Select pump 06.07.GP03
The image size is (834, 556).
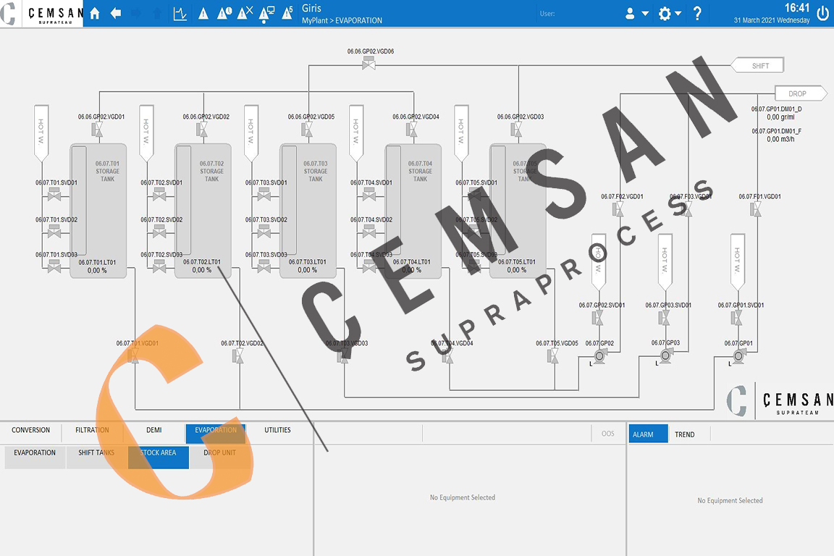click(665, 355)
